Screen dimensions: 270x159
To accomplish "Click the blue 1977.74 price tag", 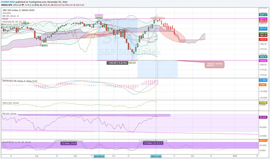I will (263, 28).
